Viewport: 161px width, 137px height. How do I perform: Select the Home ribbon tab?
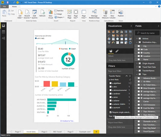[14, 7]
